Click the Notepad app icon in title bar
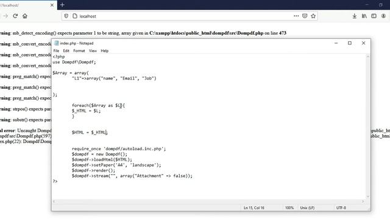Image resolution: width=390 pixels, height=219 pixels. click(x=57, y=43)
